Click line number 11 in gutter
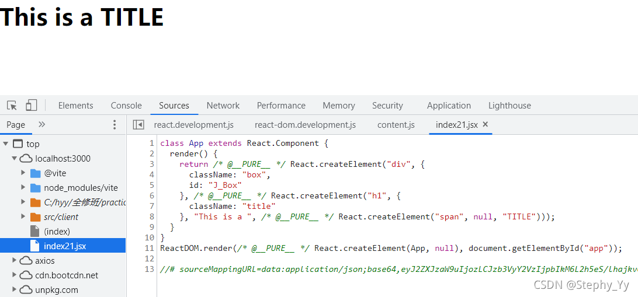Image resolution: width=638 pixels, height=297 pixels. [150, 248]
